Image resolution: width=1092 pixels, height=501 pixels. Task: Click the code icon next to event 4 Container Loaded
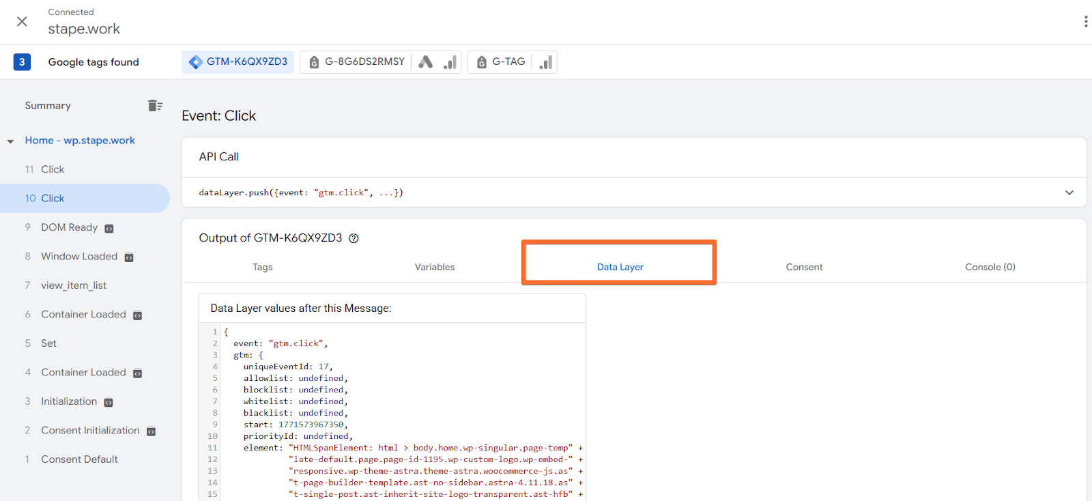[x=138, y=373]
